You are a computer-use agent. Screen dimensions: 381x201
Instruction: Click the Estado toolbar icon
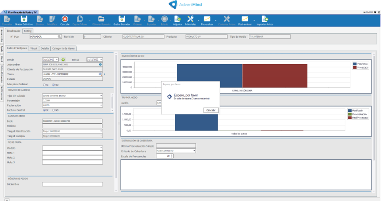point(164,19)
